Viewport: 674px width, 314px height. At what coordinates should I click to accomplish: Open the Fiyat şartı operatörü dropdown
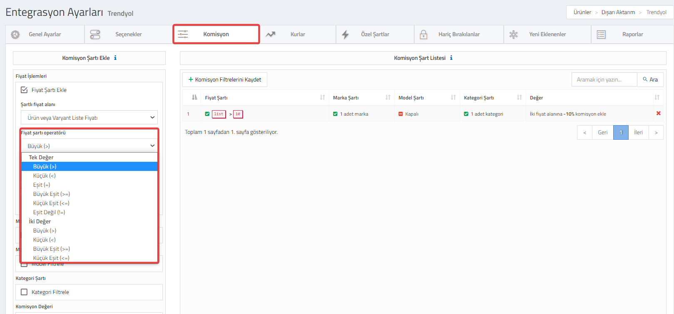pyautogui.click(x=89, y=146)
